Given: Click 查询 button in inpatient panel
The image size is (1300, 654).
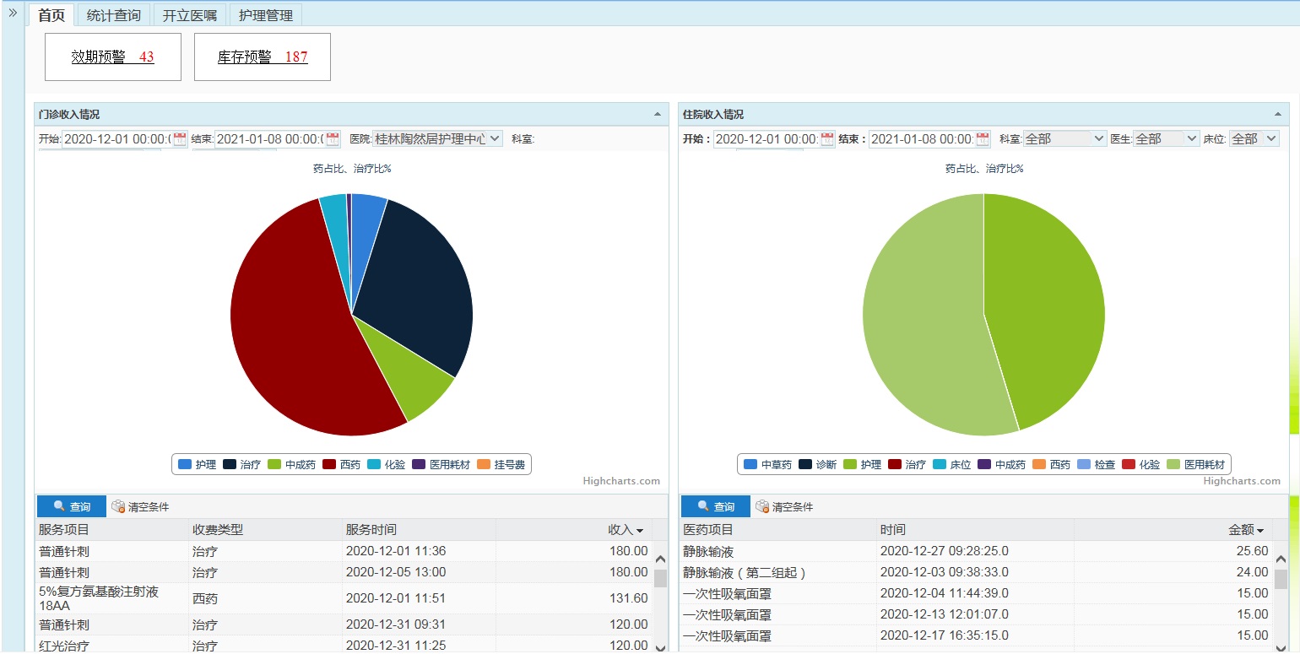Looking at the screenshot, I should (716, 506).
